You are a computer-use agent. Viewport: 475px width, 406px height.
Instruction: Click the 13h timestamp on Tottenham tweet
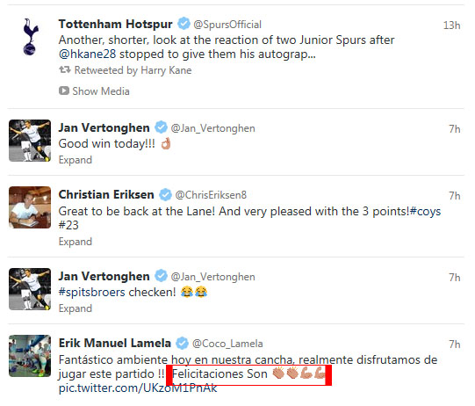(451, 25)
